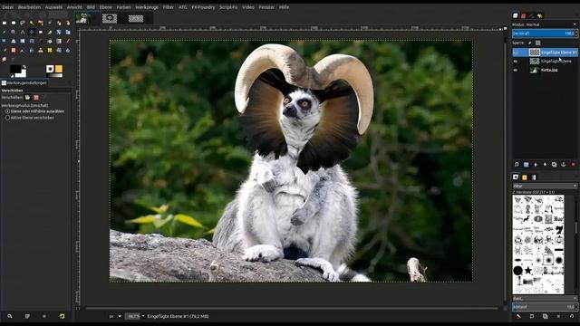Image resolution: width=580 pixels, height=326 pixels.
Task: Open the Datei menu
Action: coord(7,7)
